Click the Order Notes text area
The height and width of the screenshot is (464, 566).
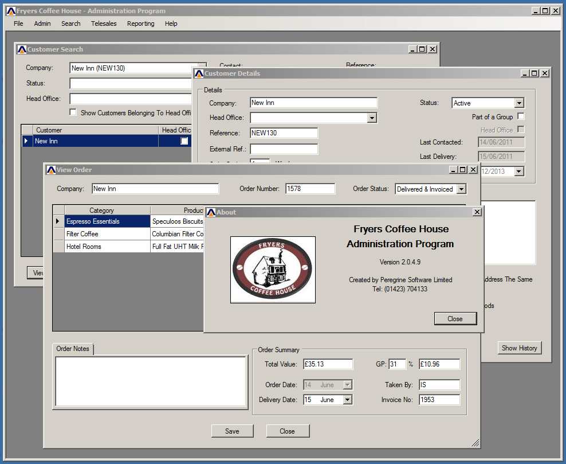151,381
